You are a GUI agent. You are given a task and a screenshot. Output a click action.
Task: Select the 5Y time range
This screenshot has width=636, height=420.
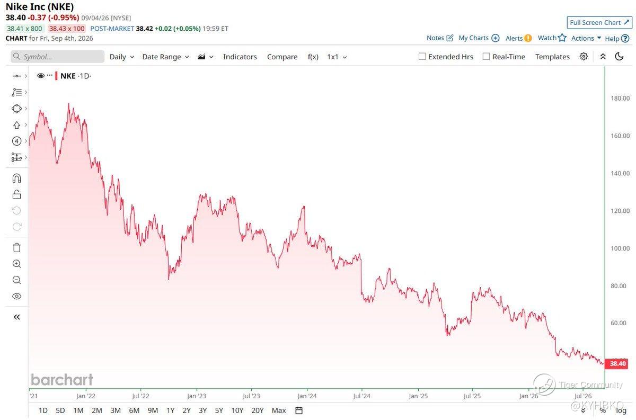point(219,410)
